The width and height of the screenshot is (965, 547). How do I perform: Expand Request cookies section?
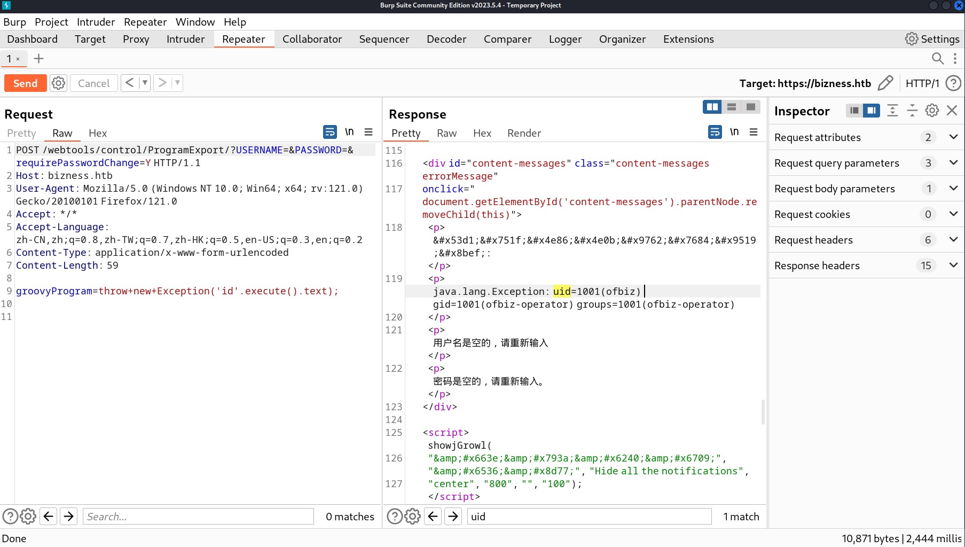pyautogui.click(x=953, y=214)
